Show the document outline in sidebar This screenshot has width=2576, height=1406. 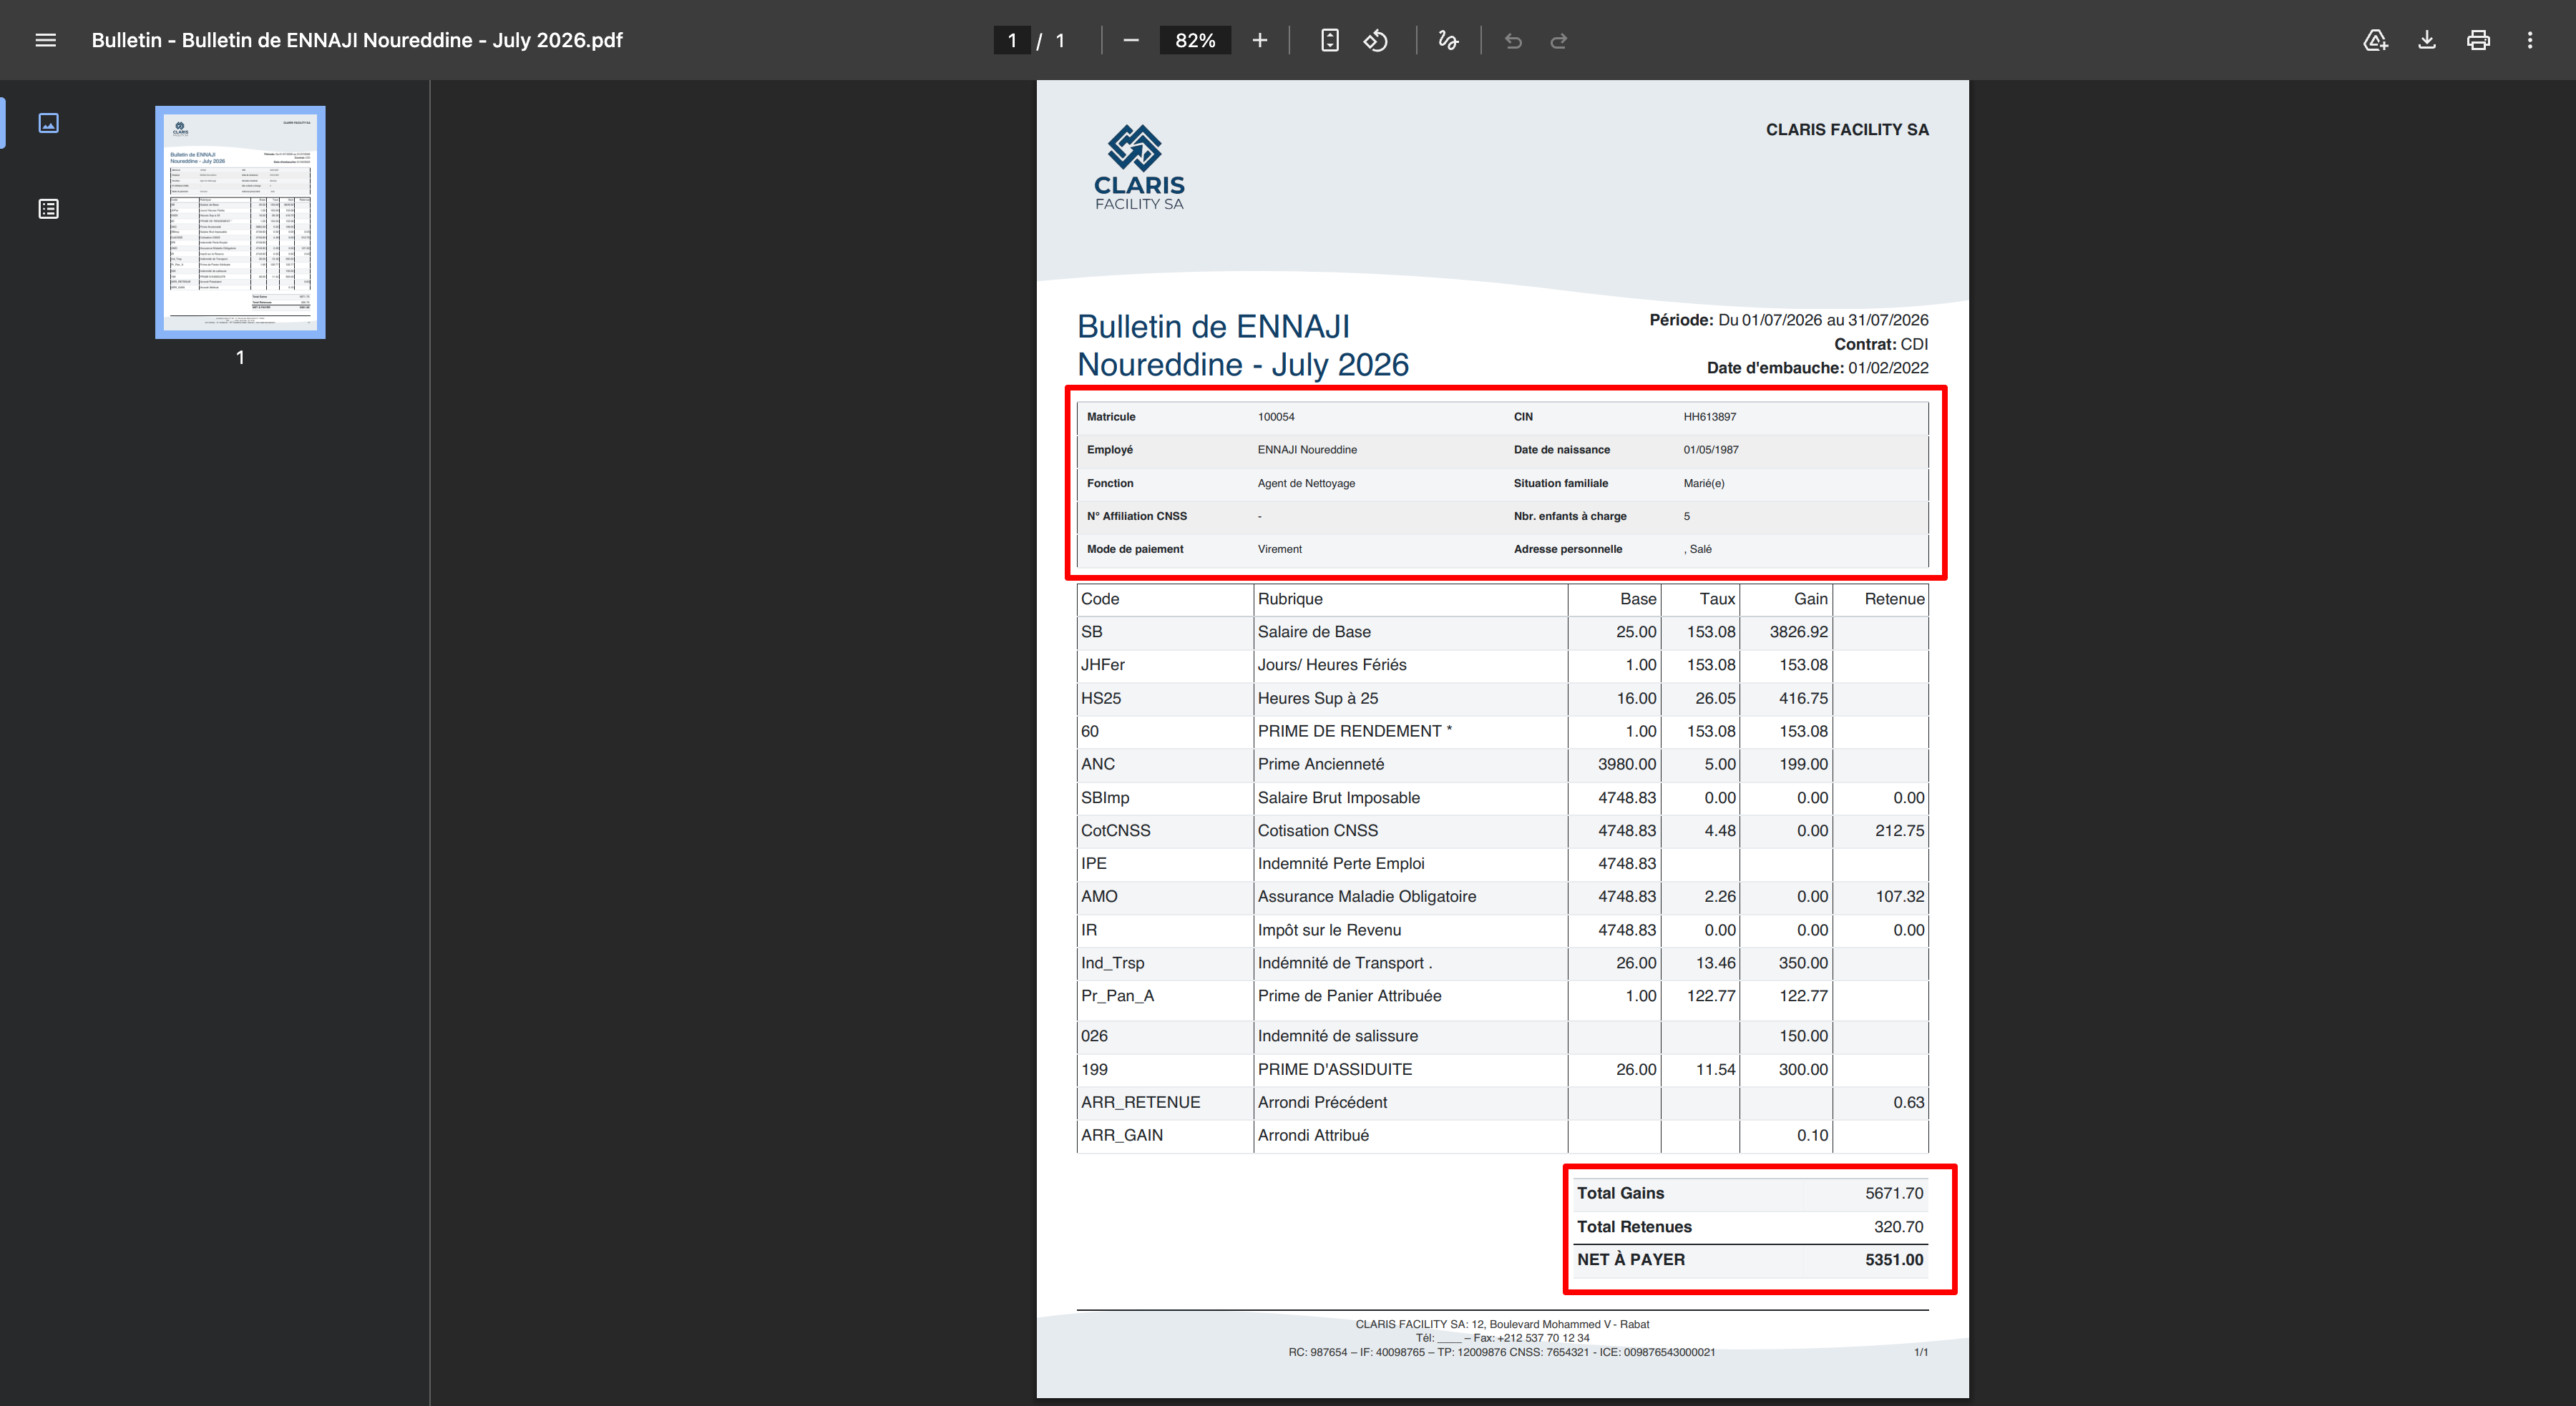coord(48,209)
